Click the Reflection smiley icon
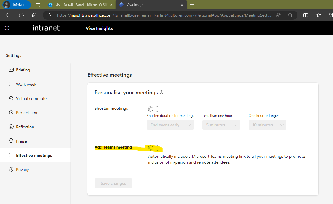The width and height of the screenshot is (333, 204). click(11, 127)
